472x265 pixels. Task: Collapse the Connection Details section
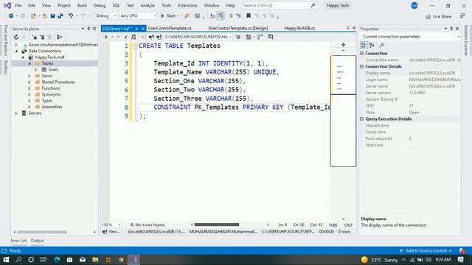click(362, 66)
